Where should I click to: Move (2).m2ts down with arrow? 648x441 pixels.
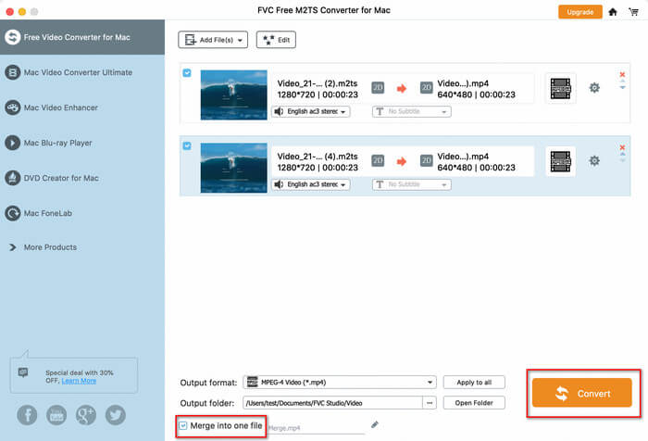tap(622, 87)
